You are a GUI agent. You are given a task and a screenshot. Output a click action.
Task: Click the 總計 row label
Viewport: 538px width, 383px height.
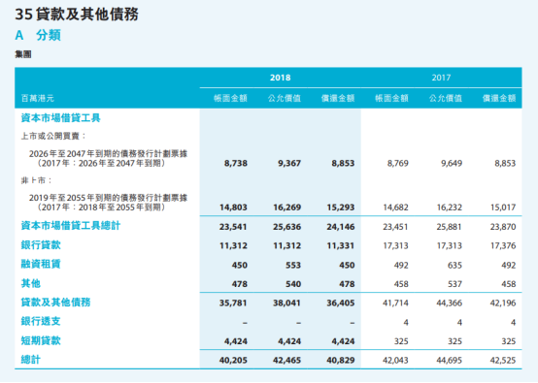pos(31,360)
